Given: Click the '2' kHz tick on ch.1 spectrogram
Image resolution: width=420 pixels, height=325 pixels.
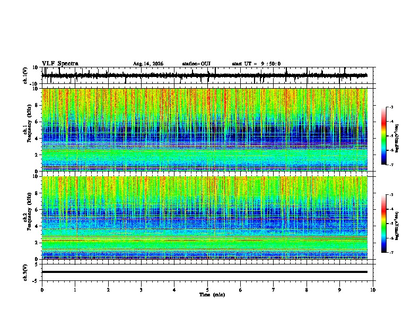Looking at the screenshot, I should coord(37,155).
